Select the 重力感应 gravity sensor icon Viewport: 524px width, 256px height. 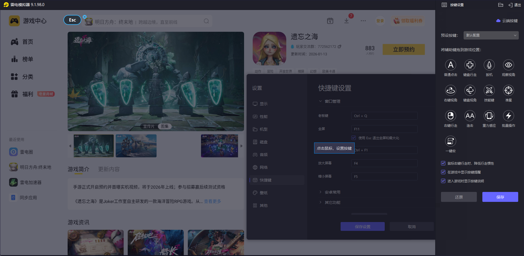click(489, 116)
